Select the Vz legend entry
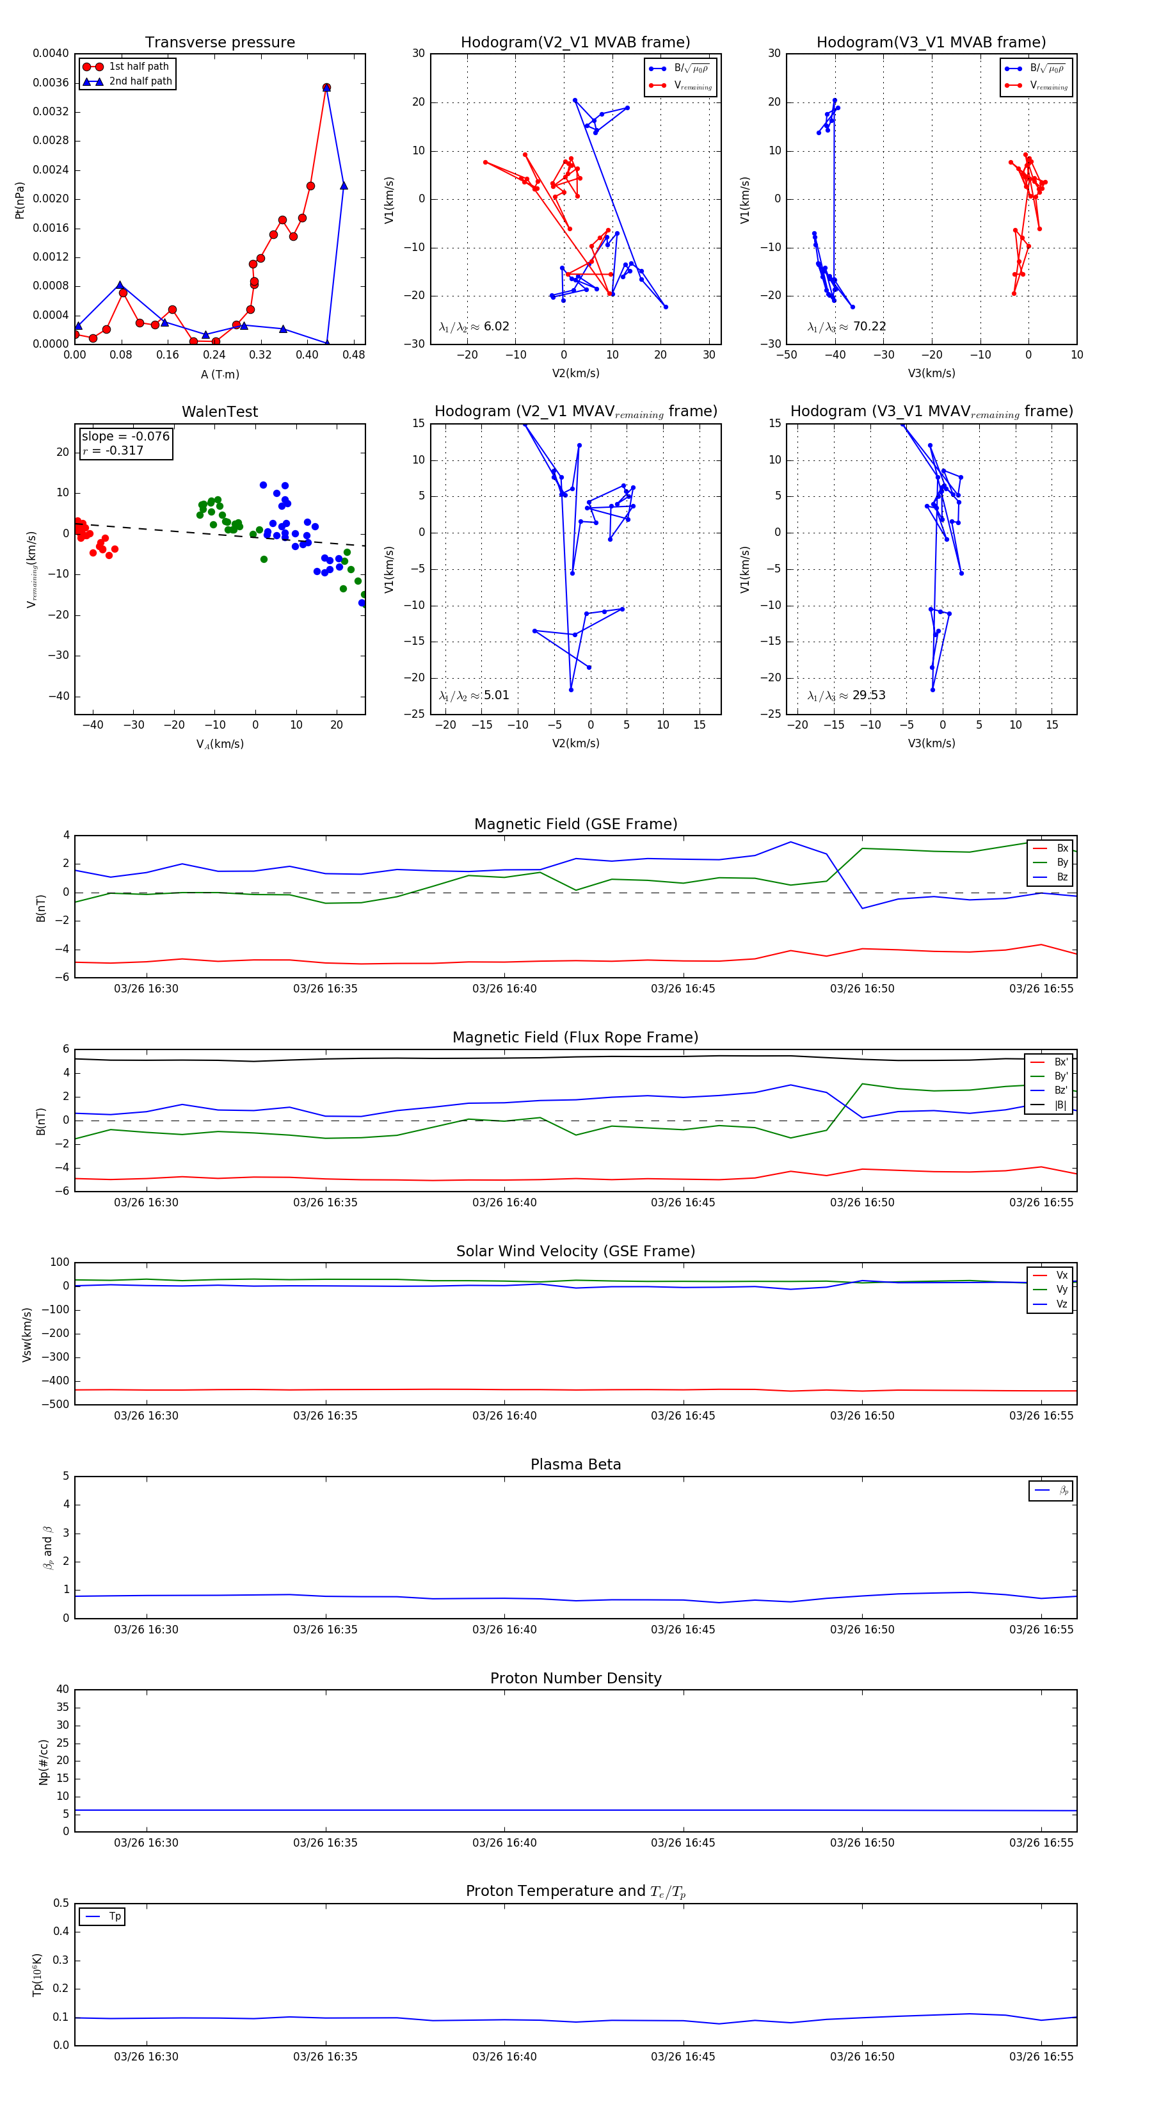This screenshot has height=2113, width=1152. point(1050,1304)
